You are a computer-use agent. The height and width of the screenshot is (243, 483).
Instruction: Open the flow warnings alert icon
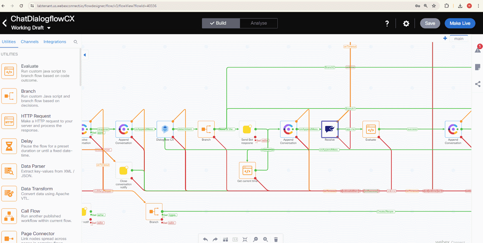click(478, 50)
